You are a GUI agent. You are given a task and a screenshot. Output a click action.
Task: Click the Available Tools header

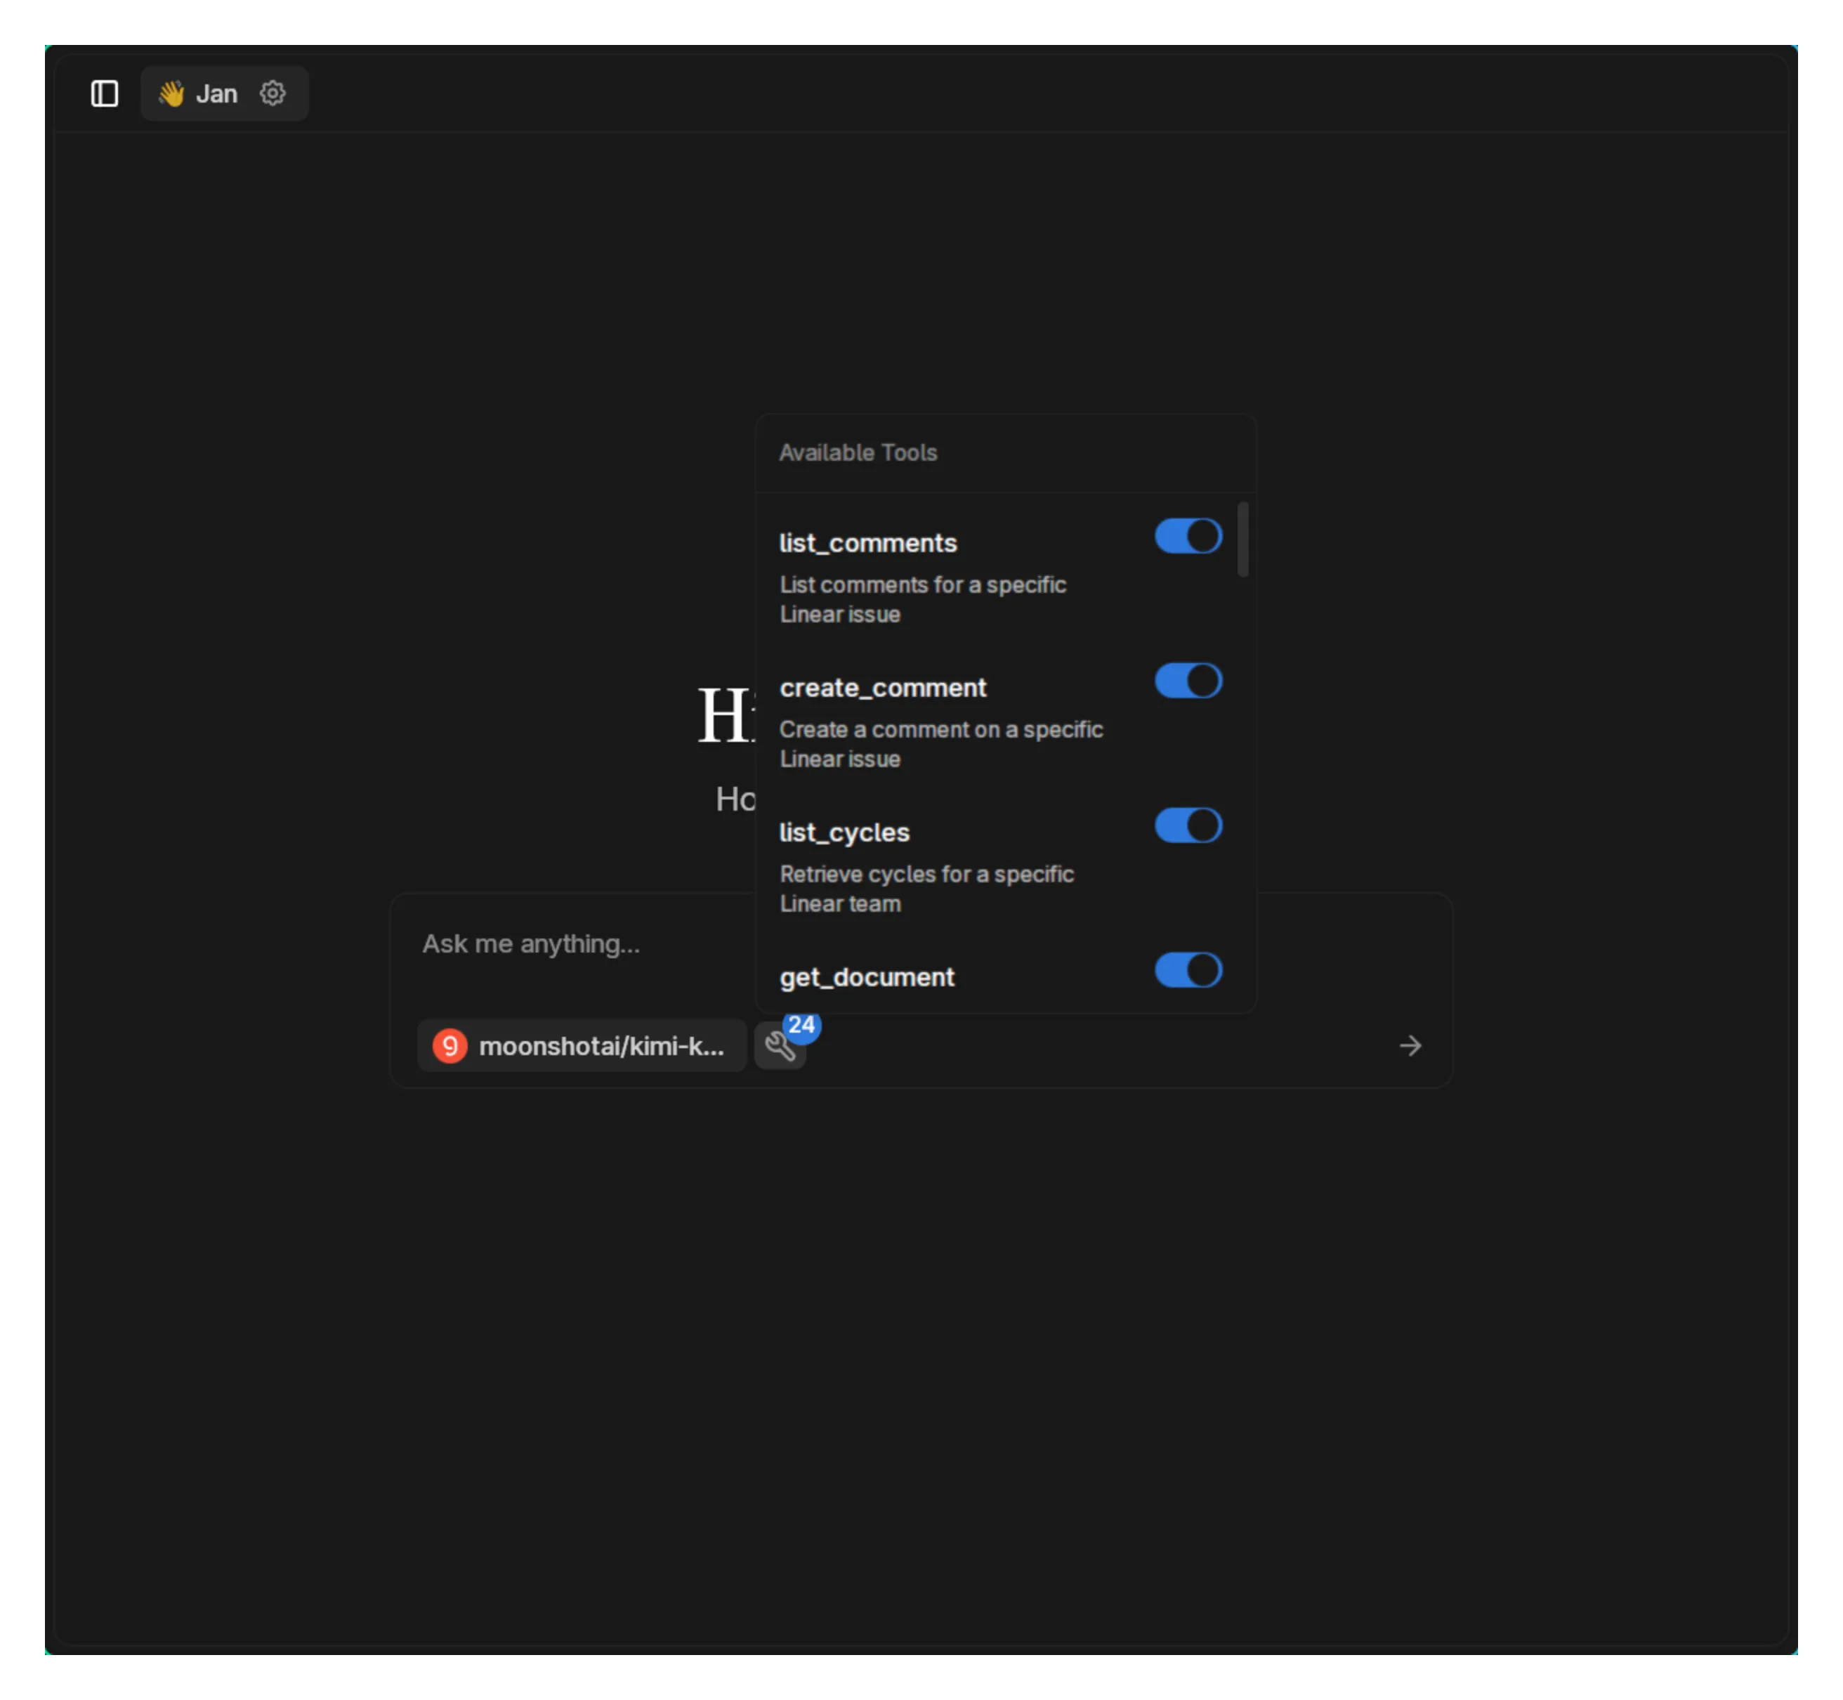[858, 452]
